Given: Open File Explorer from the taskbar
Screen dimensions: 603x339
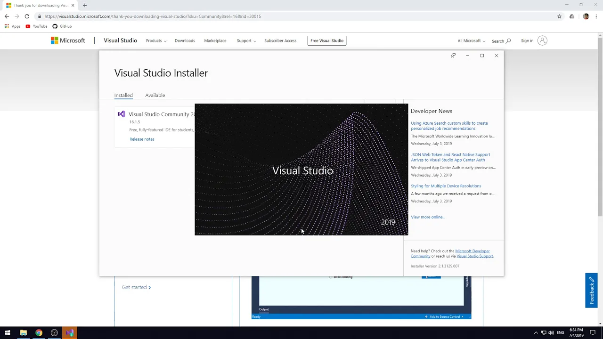Looking at the screenshot, I should [23, 333].
